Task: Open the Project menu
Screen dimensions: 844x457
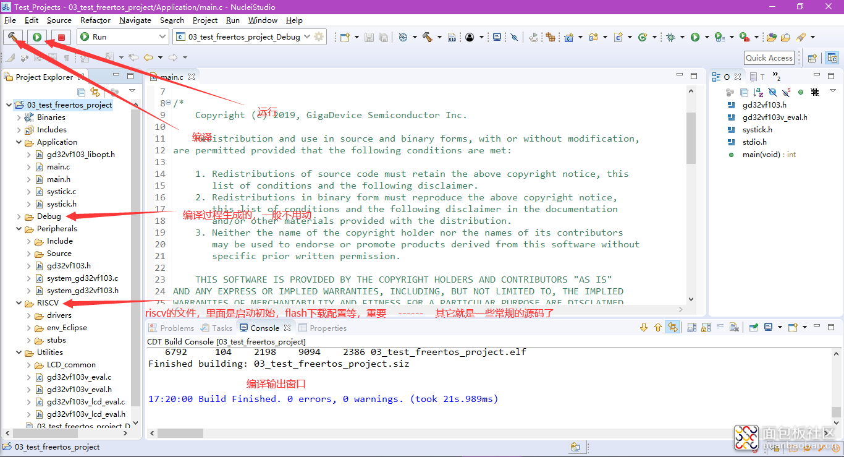Action: point(205,20)
